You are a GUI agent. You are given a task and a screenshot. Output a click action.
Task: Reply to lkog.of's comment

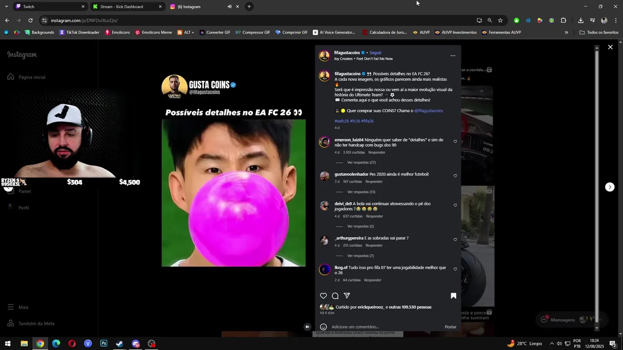(373, 280)
